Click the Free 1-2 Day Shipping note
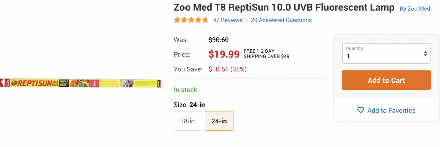 (x=266, y=54)
